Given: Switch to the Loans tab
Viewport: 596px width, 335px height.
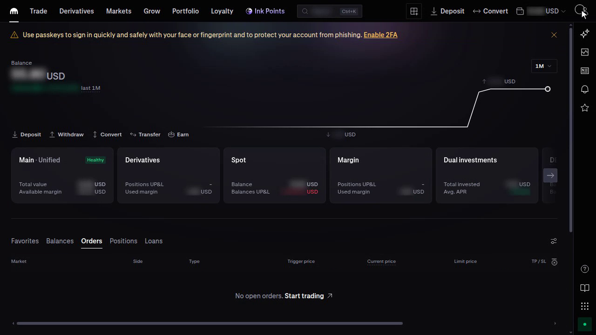Looking at the screenshot, I should pyautogui.click(x=154, y=241).
